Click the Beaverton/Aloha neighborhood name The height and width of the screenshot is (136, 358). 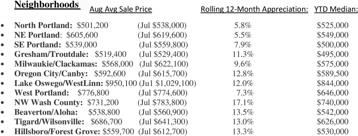point(46,112)
